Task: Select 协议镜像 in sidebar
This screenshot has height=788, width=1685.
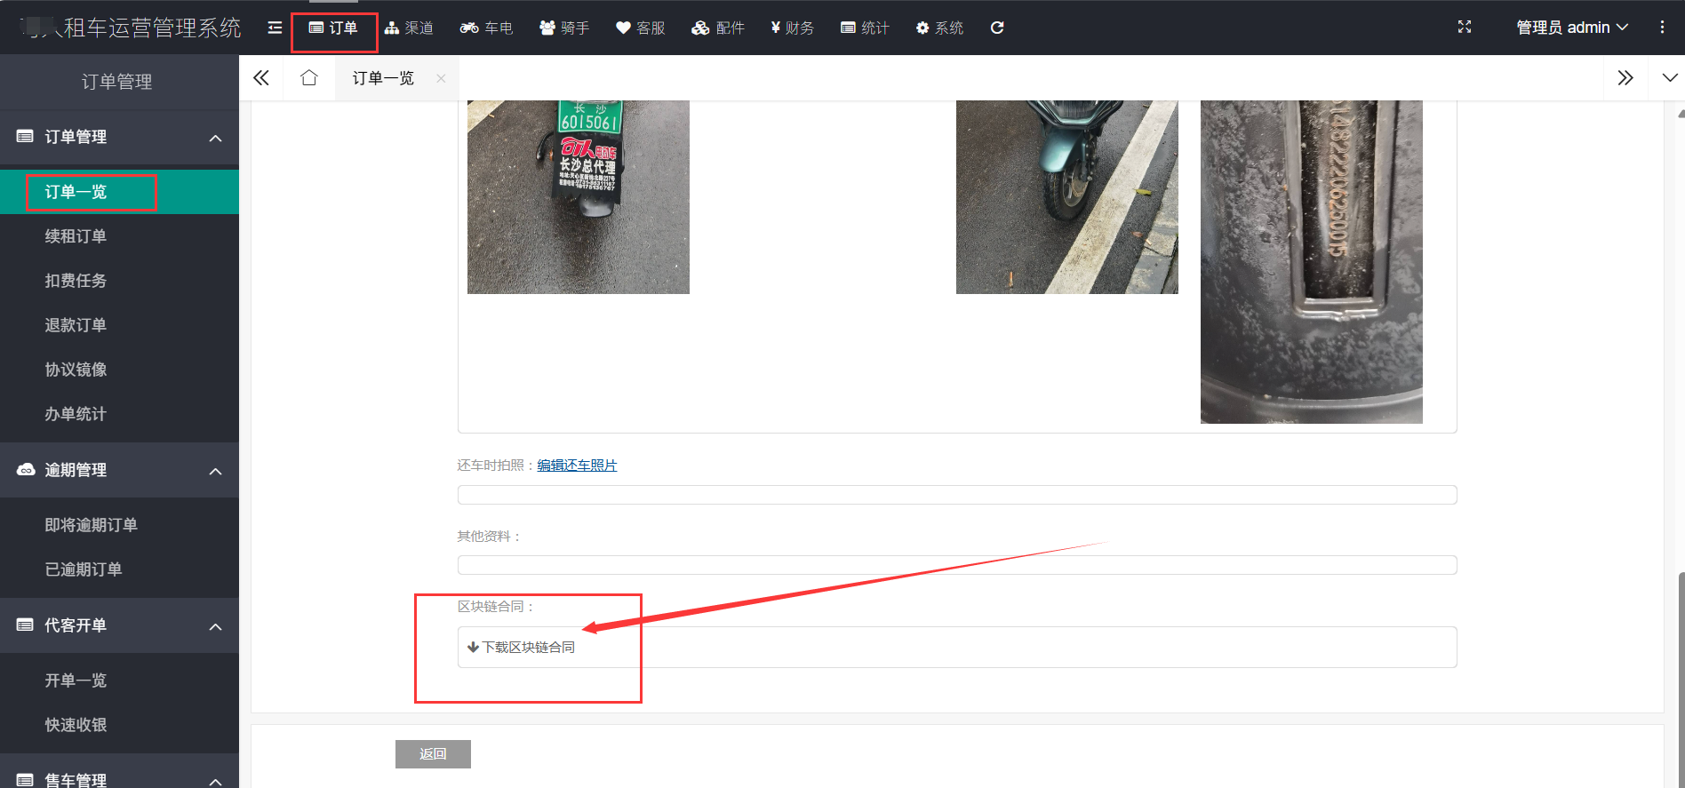Action: (x=119, y=370)
